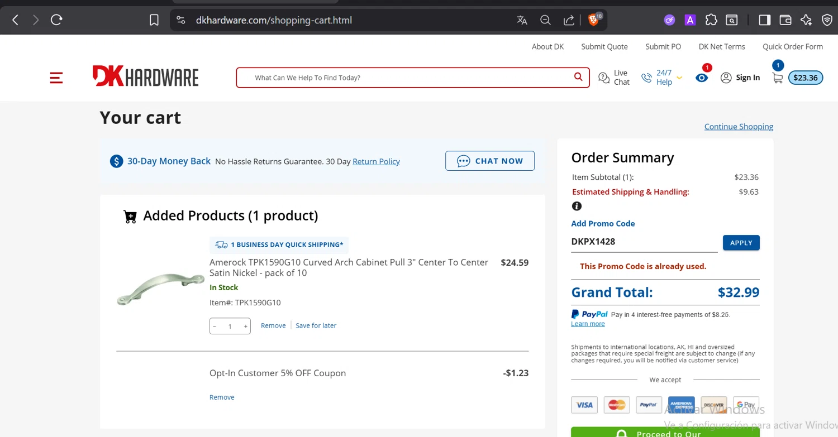
Task: Click the browser address bar URL
Action: [274, 20]
